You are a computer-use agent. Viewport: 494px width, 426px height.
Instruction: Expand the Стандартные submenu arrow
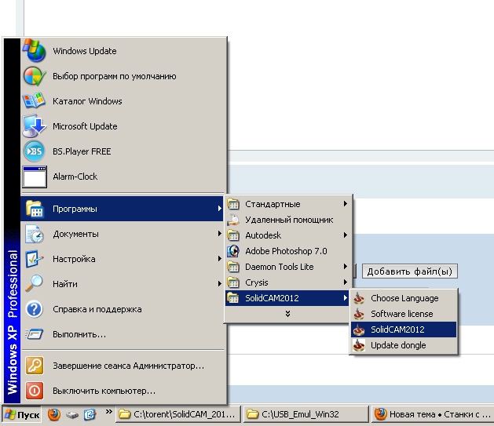tap(346, 204)
